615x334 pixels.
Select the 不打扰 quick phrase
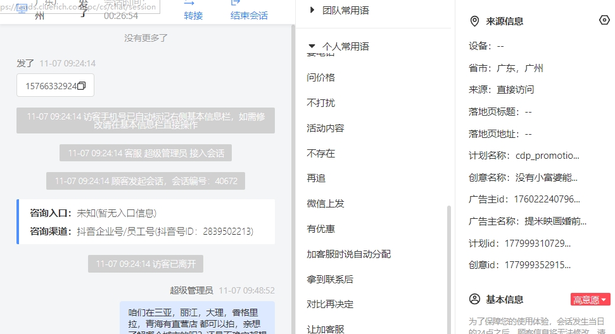pyautogui.click(x=321, y=103)
